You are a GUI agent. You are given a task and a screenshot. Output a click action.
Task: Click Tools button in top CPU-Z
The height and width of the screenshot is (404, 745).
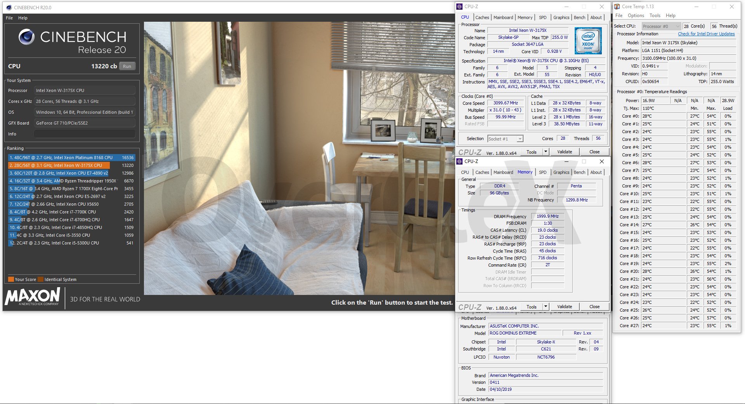point(532,152)
